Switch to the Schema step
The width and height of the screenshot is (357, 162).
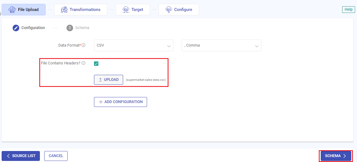78,28
